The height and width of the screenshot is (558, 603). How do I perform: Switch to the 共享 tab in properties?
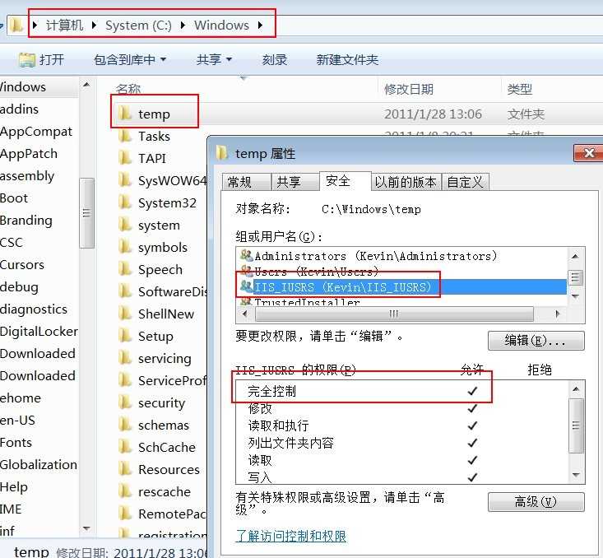[x=295, y=182]
